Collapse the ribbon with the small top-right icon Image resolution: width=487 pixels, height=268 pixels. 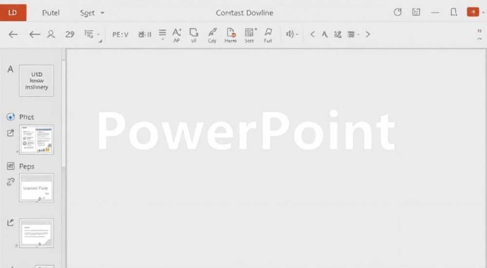(480, 38)
